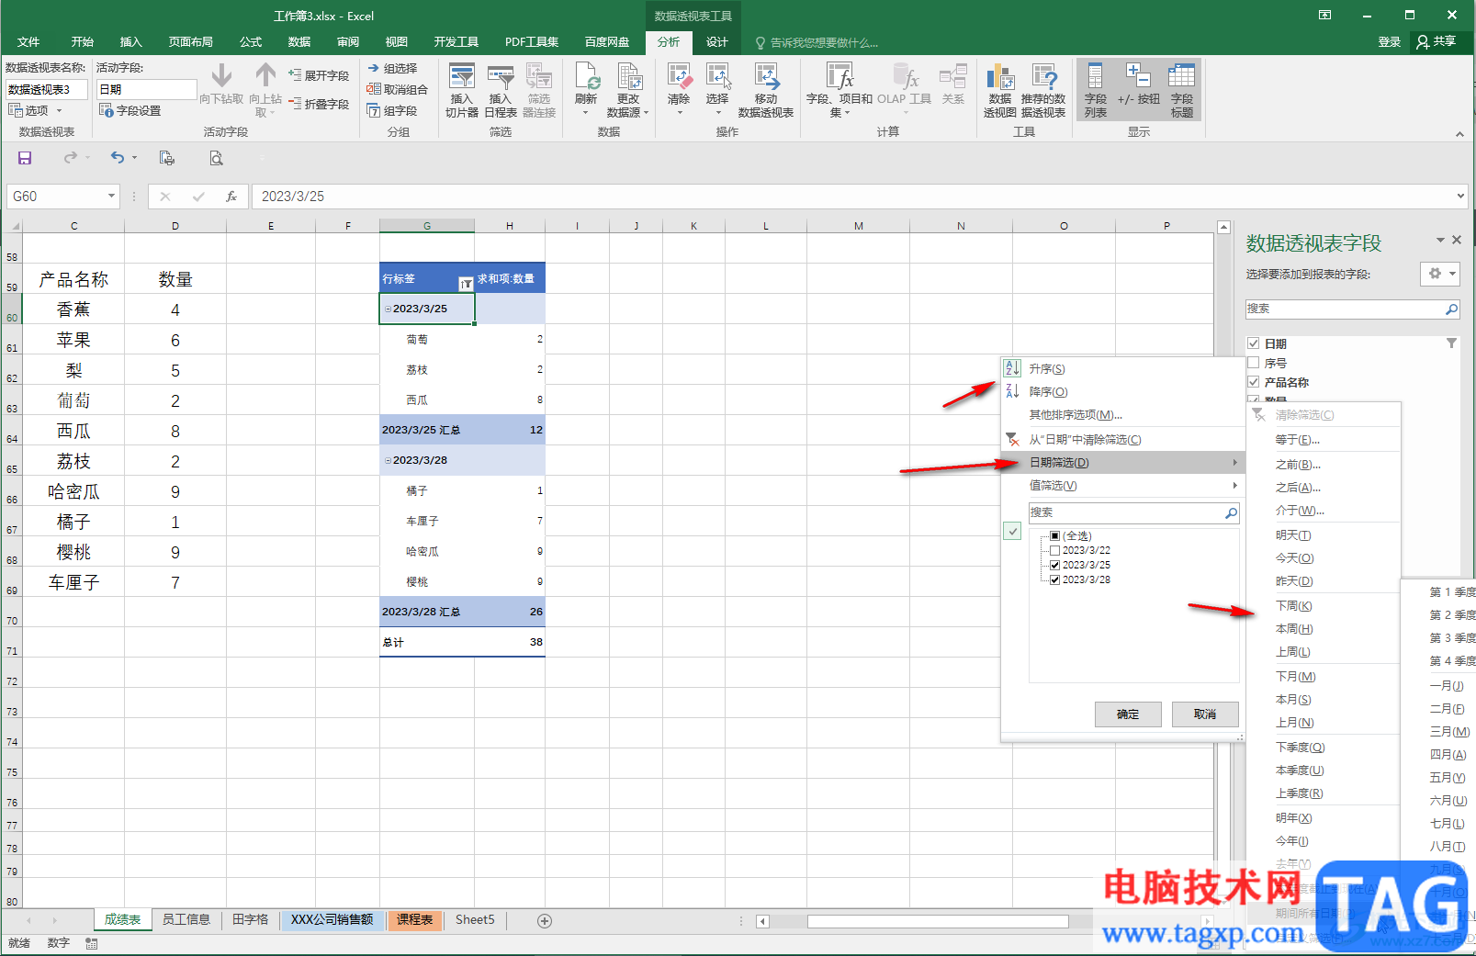Screen dimensions: 1476x956
Task: Expand the formula bar
Action: 1460,196
